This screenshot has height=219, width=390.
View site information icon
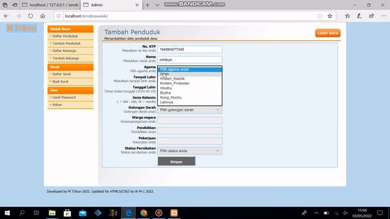pyautogui.click(x=58, y=16)
